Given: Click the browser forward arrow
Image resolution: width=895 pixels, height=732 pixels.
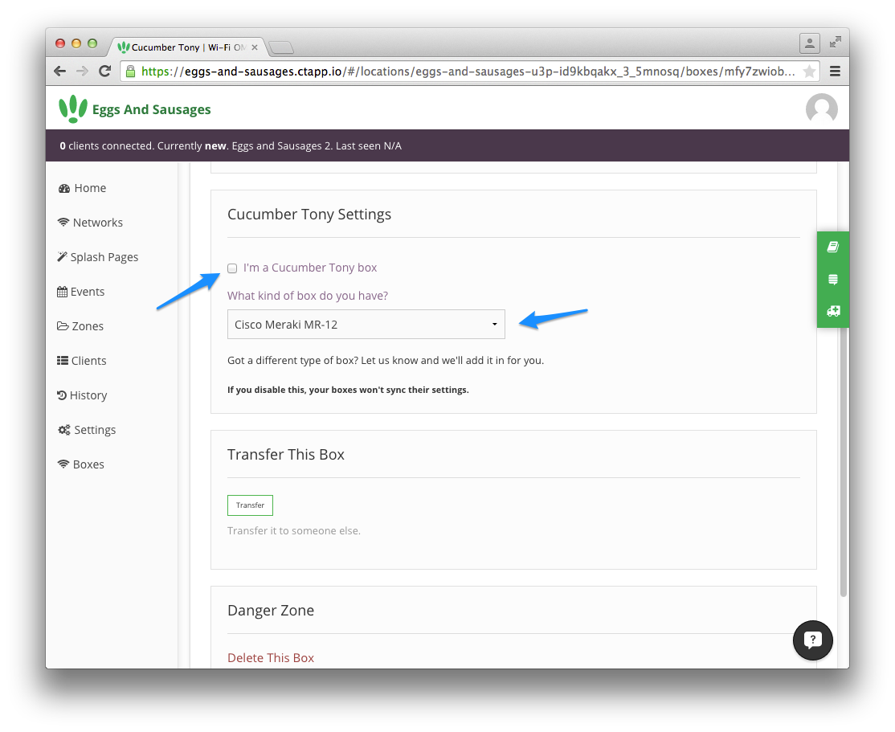Looking at the screenshot, I should coord(82,72).
